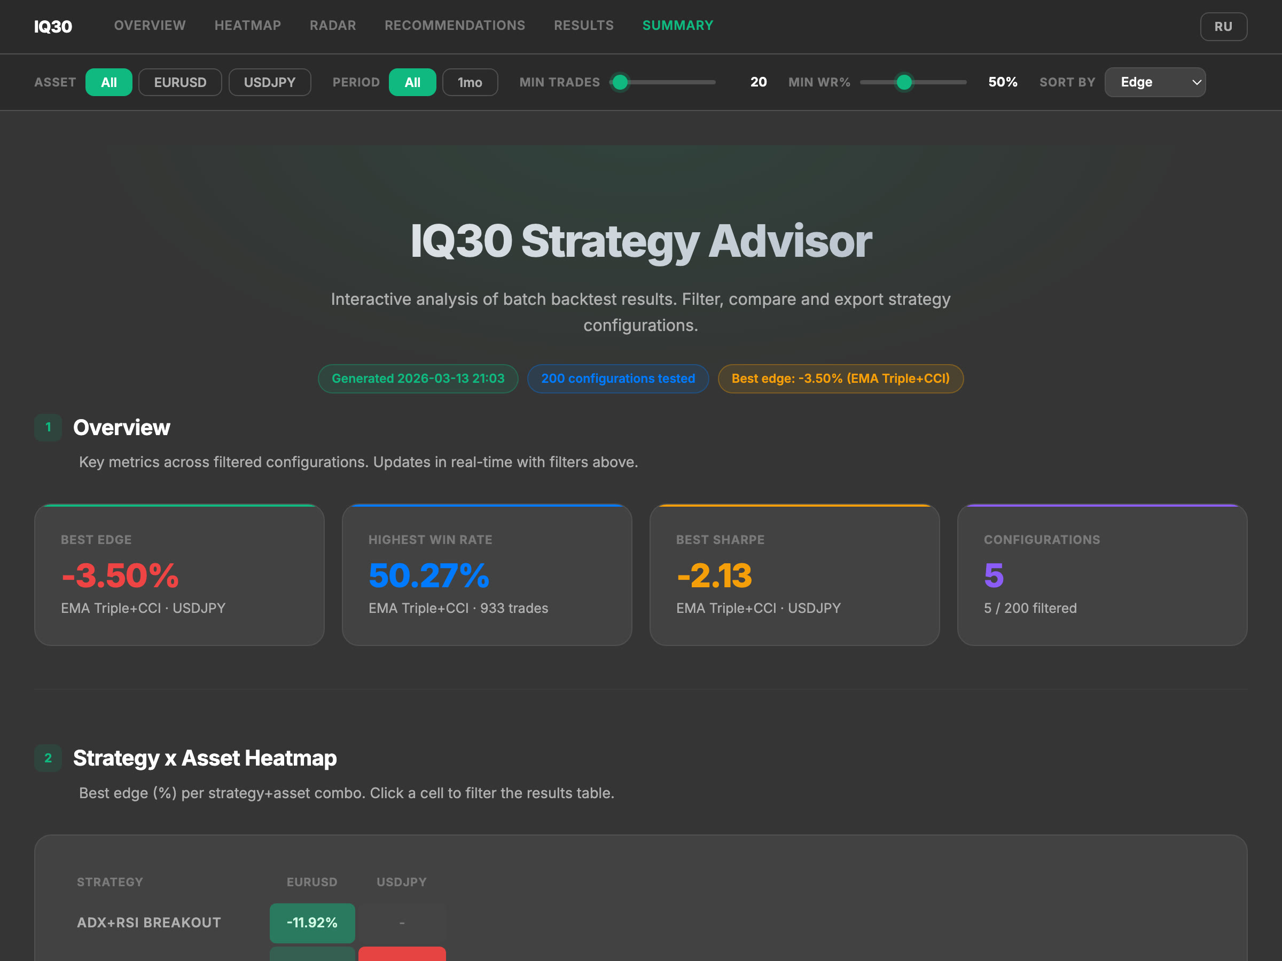The width and height of the screenshot is (1282, 961).
Task: Click the Min Trades slider handle
Action: [x=620, y=82]
